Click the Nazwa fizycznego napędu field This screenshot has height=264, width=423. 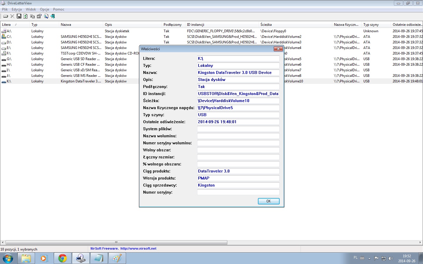(238, 108)
